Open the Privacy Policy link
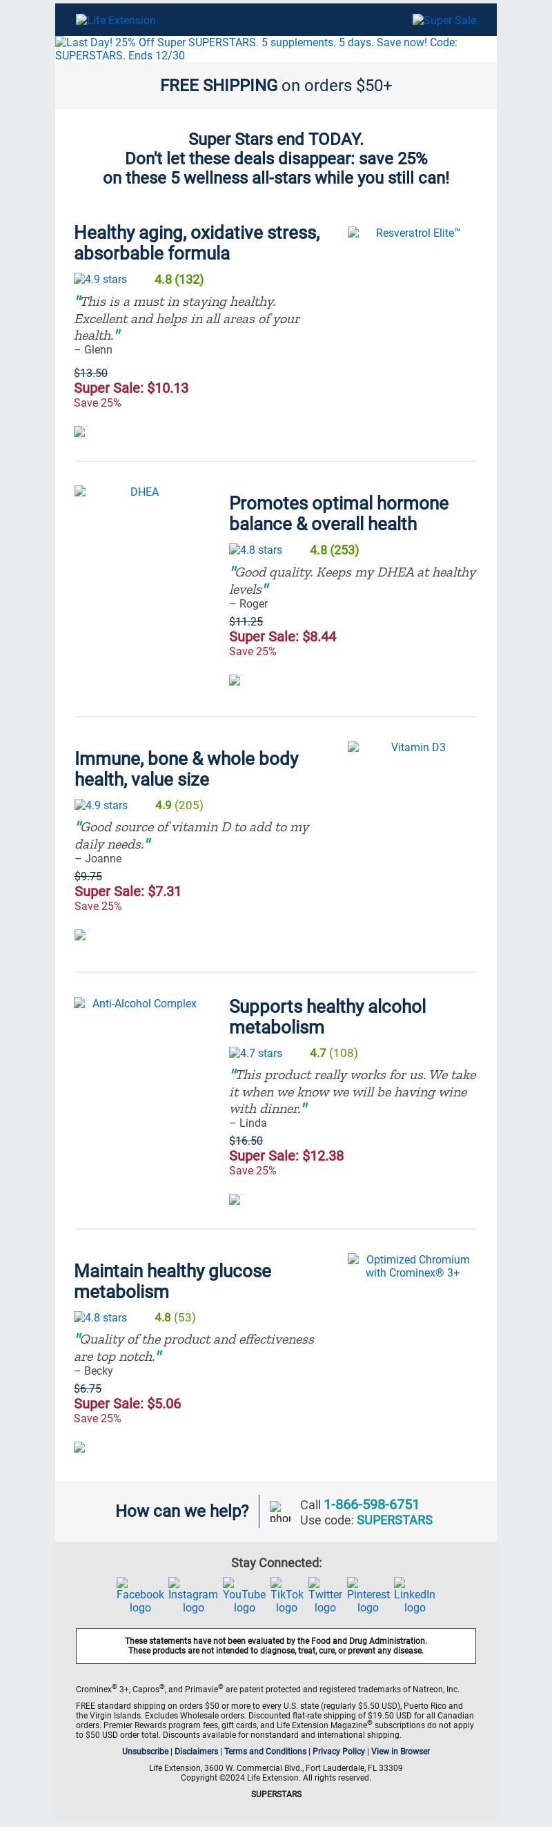The image size is (552, 1840). [x=339, y=1751]
